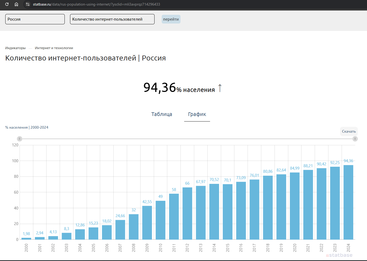Screen dimensions: 367x261
Task: Select the 2009 bar labeled 42,55
Action: [147, 223]
